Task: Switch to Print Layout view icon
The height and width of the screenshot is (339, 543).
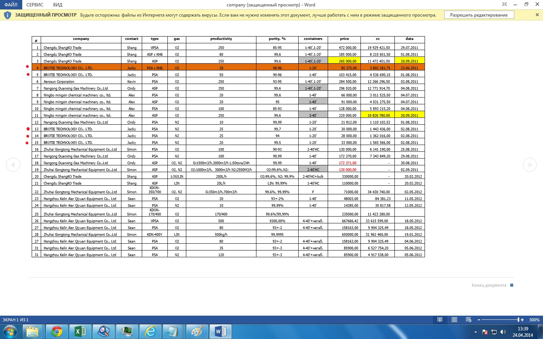Action: tap(454, 320)
